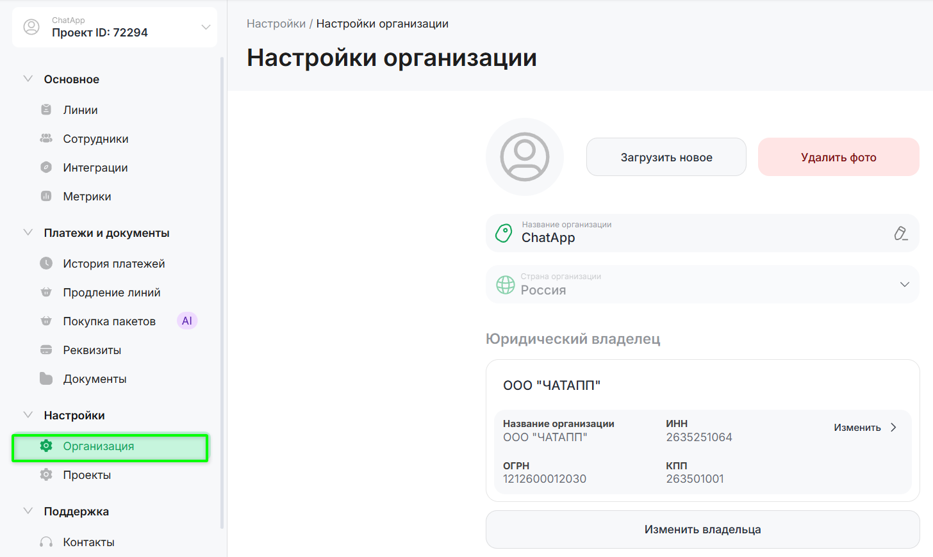The width and height of the screenshot is (933, 557).
Task: Click the Метрики chart icon
Action: (x=46, y=197)
